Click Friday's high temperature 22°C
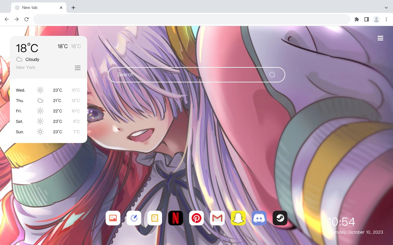This screenshot has height=245, width=393. pos(57,111)
